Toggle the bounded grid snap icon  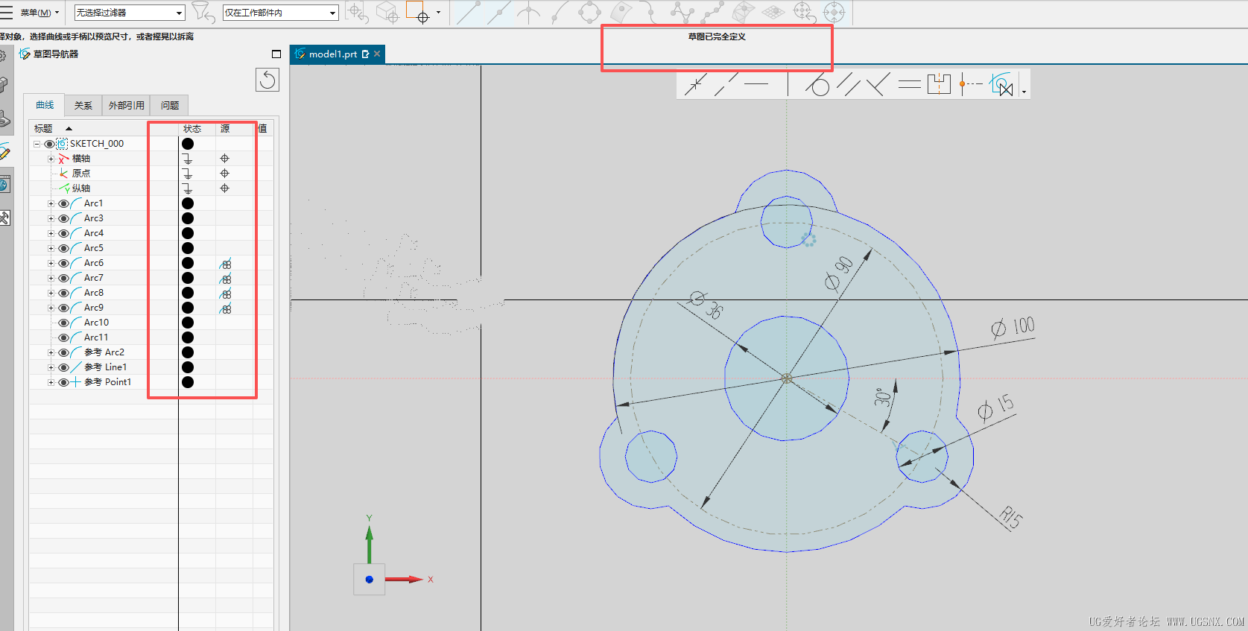[x=773, y=12]
